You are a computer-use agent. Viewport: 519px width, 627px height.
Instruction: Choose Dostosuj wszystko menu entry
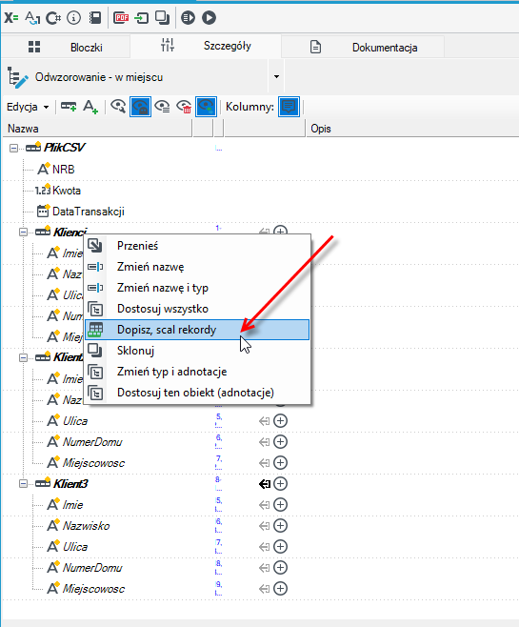[x=197, y=309]
